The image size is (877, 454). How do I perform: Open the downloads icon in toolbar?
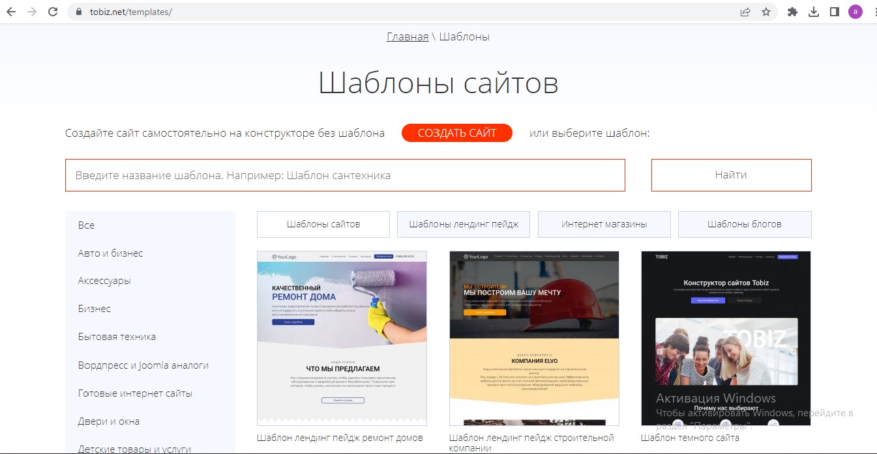pyautogui.click(x=813, y=12)
